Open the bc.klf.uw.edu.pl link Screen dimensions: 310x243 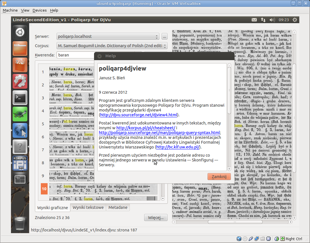[x=178, y=147]
